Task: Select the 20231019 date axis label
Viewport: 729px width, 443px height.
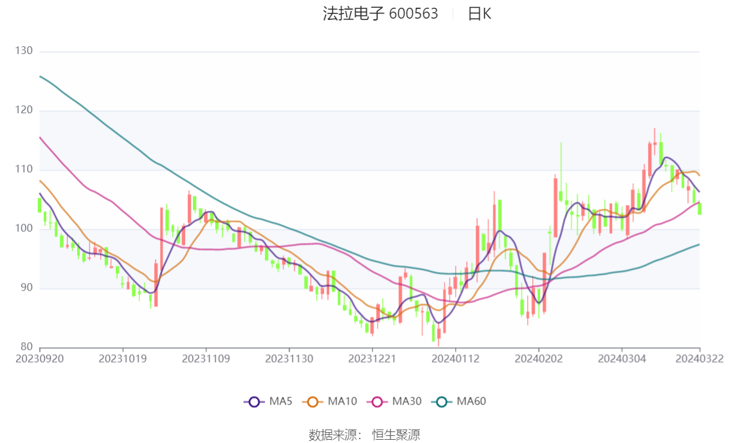Action: click(123, 359)
